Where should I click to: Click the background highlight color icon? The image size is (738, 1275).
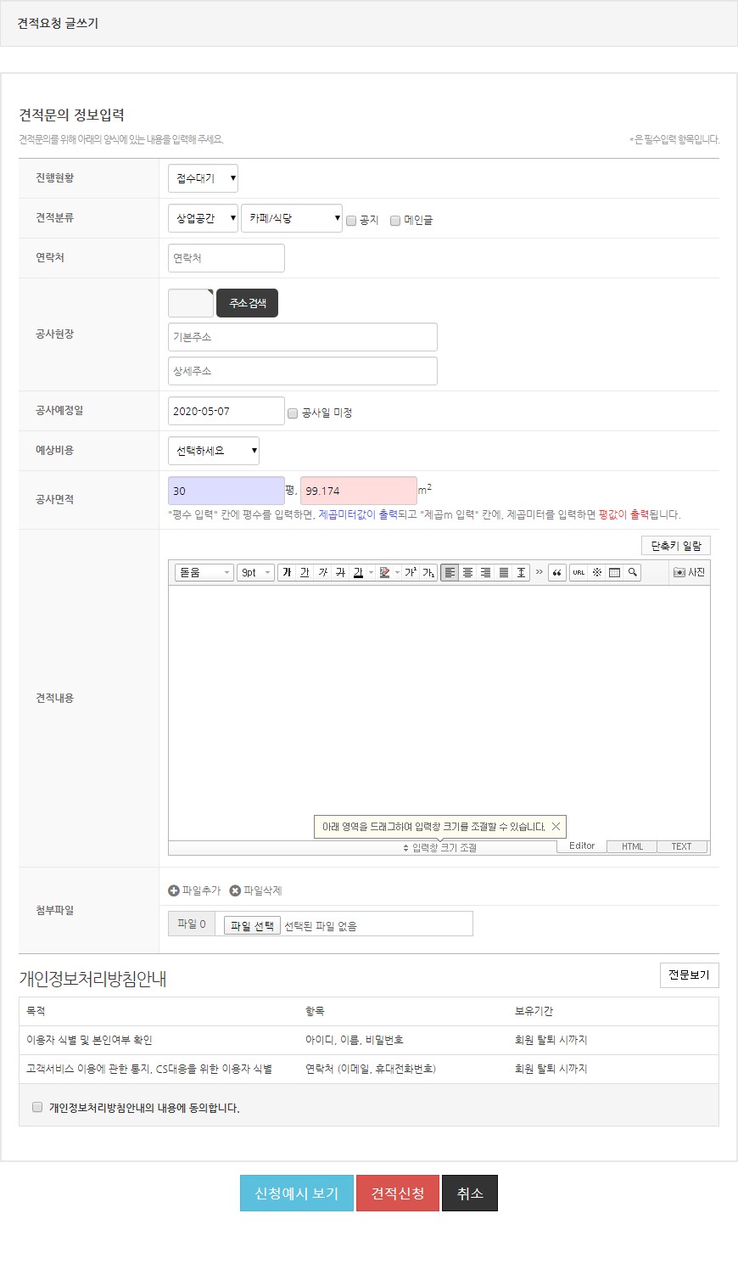[384, 572]
